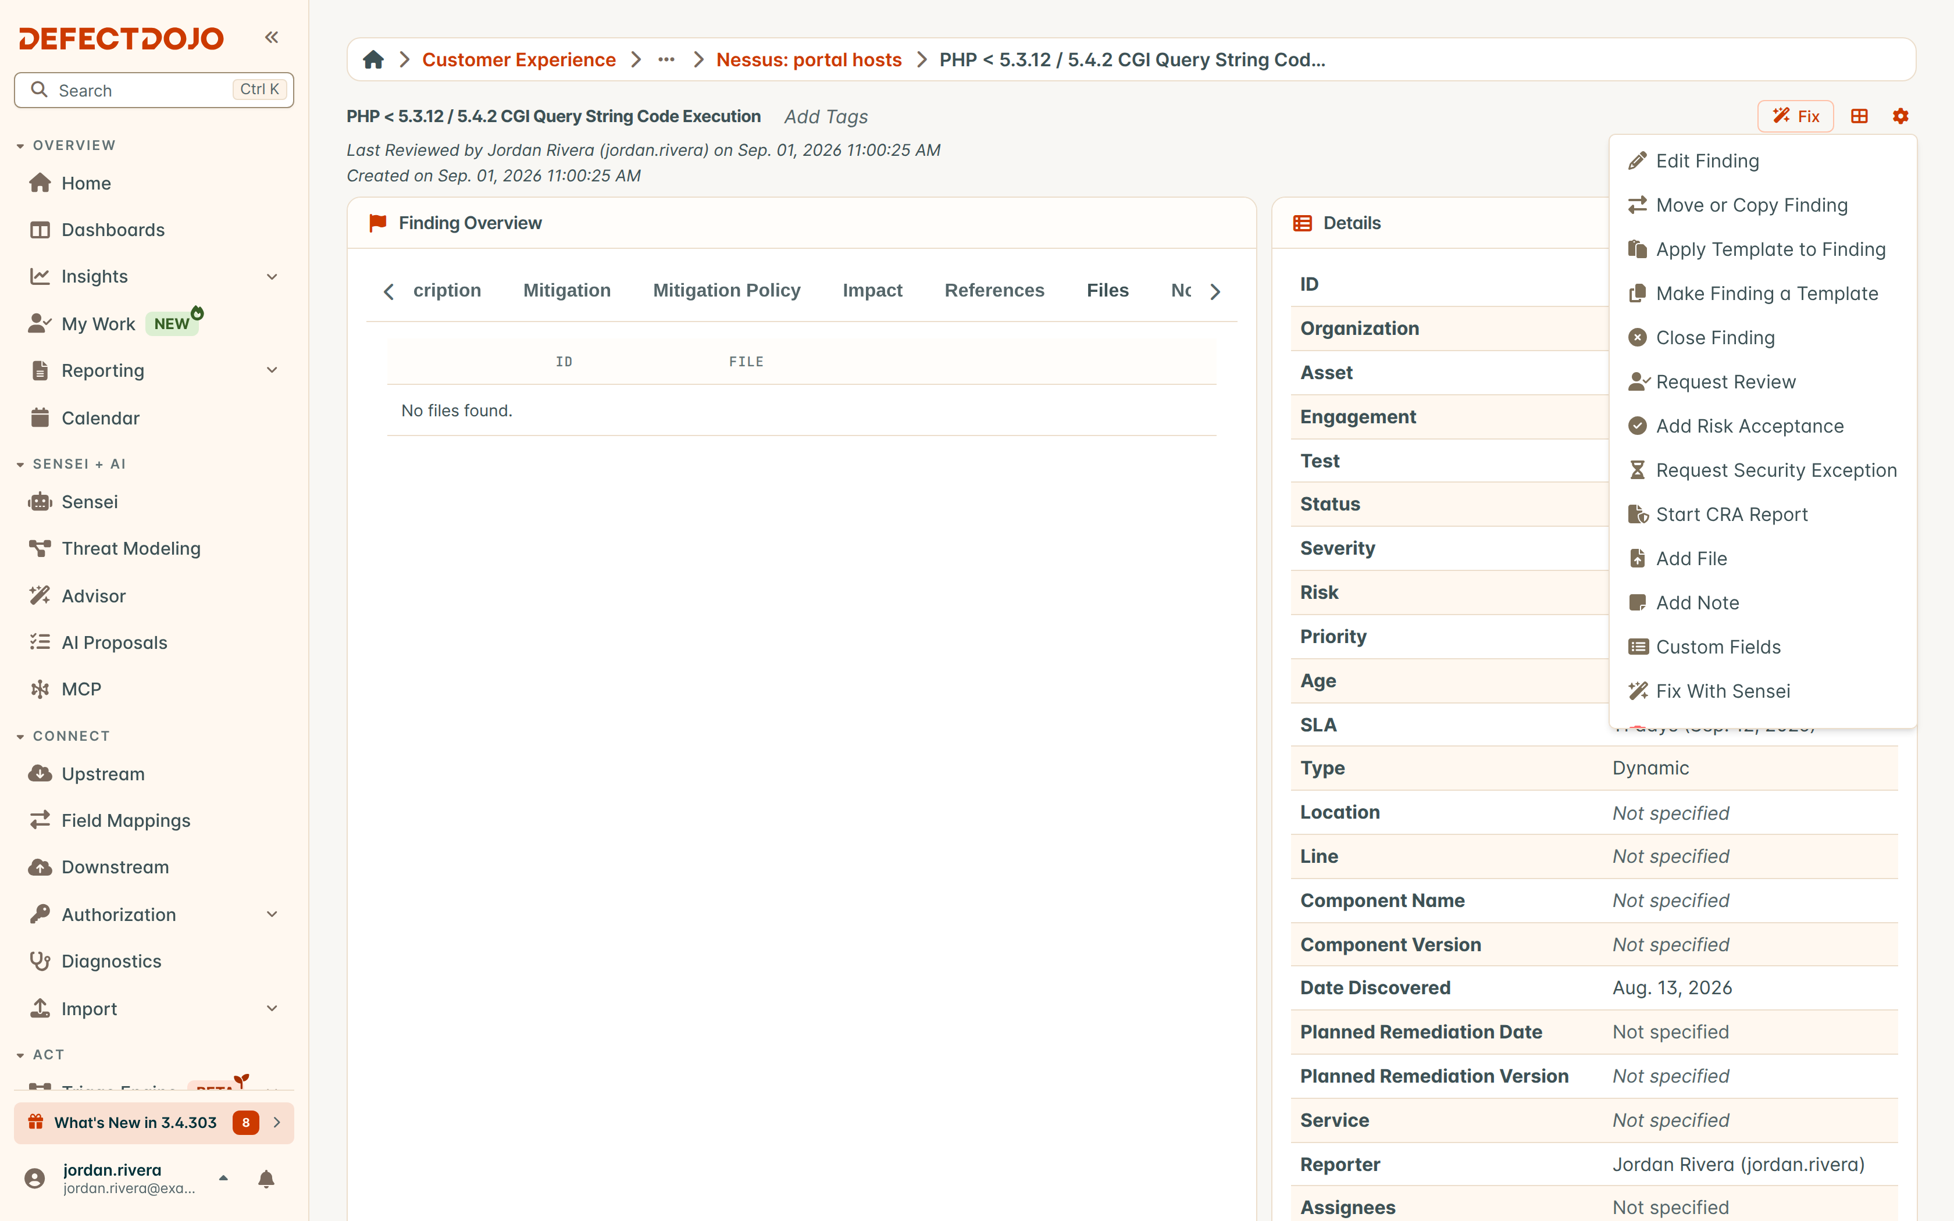Viewport: 1954px width, 1221px height.
Task: Open Nessus: portal hosts breadcrumb link
Action: click(x=809, y=60)
